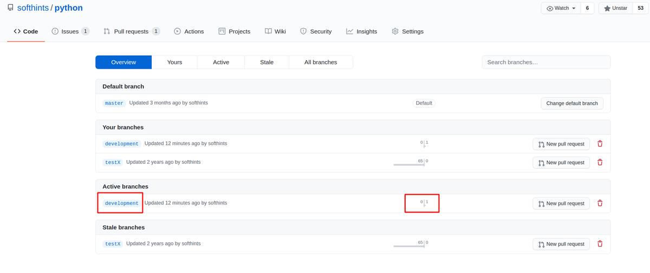Click ahead/behind bar of testX in Your branches
This screenshot has height=273, width=650.
pyautogui.click(x=411, y=162)
